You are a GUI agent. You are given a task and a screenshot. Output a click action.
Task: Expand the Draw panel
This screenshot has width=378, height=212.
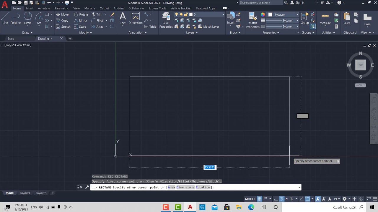click(x=27, y=32)
